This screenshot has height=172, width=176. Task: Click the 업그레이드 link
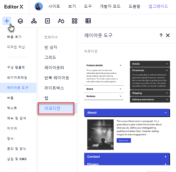click(x=158, y=6)
